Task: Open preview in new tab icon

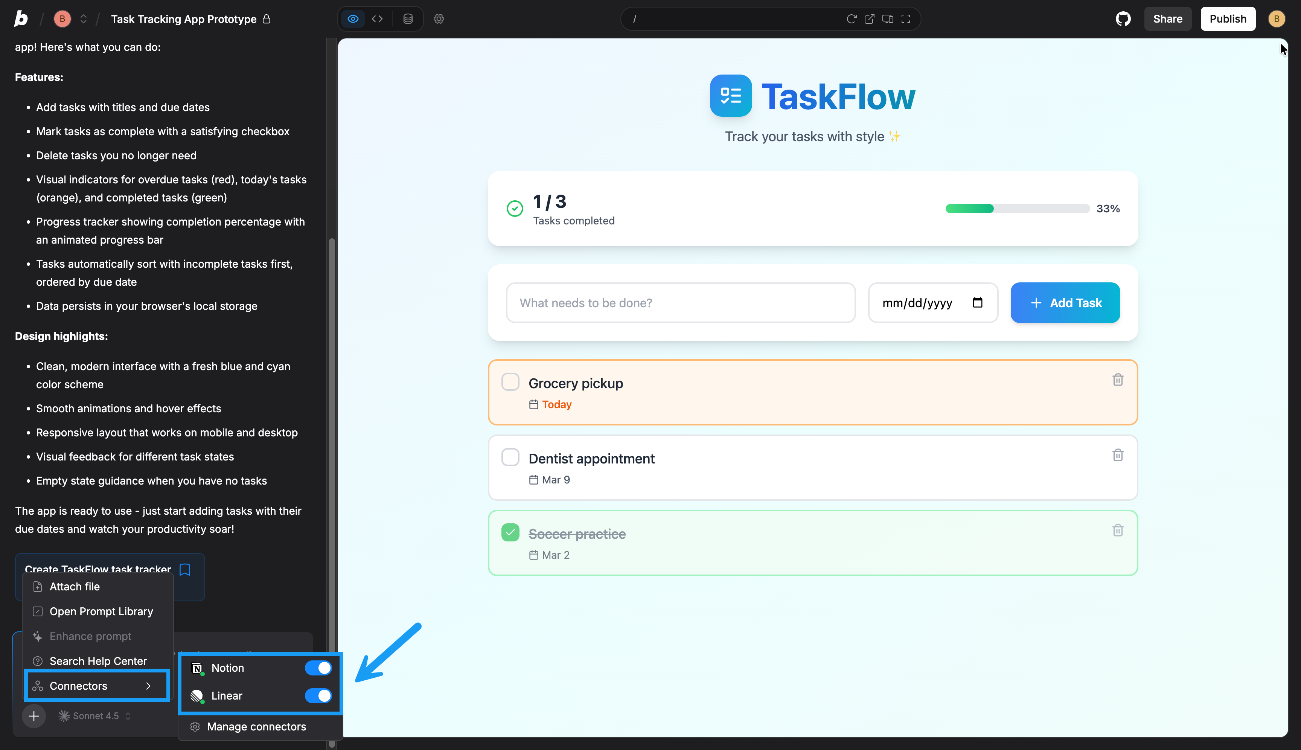Action: [869, 19]
